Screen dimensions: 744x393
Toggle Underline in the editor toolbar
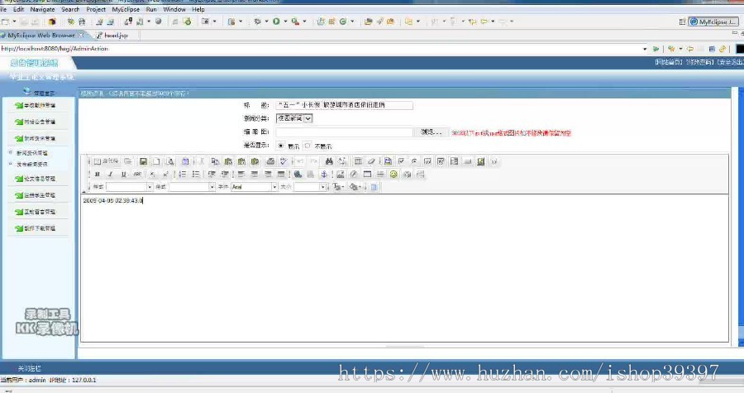click(x=123, y=175)
